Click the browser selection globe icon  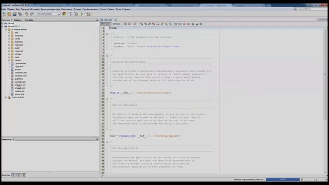(x=64, y=14)
